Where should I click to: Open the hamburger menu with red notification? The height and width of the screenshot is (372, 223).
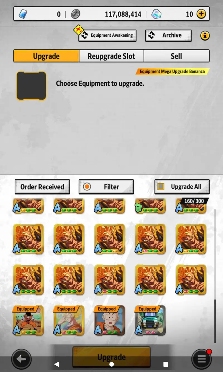pyautogui.click(x=202, y=359)
